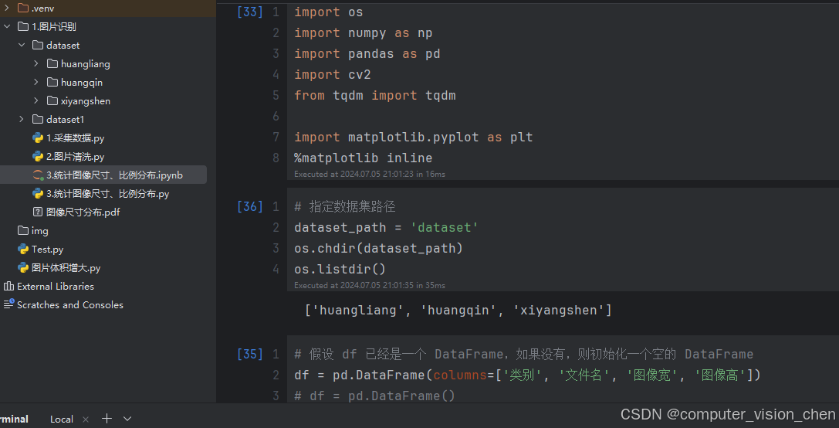839x428 pixels.
Task: Click the PDF file icon beside 图像尺寸分布.pdf
Action: coord(37,212)
